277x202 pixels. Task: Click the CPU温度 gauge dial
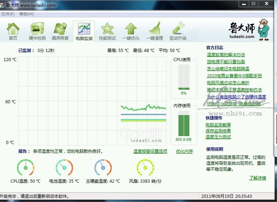click(26, 168)
